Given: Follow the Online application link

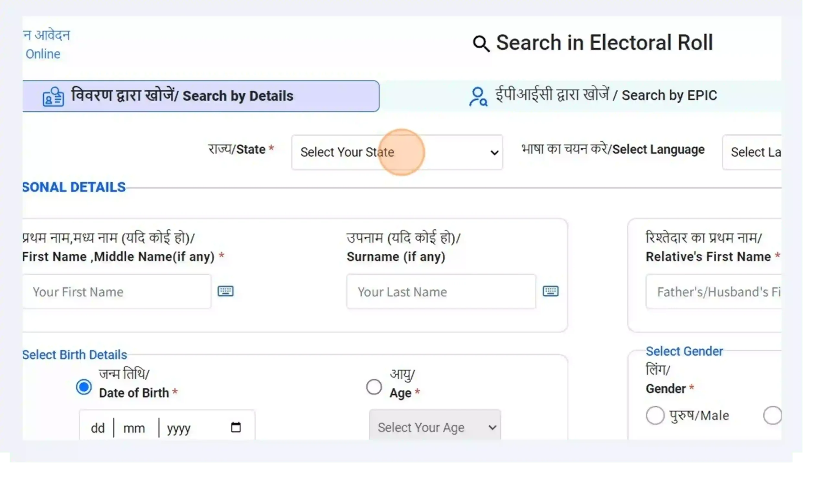Looking at the screenshot, I should pyautogui.click(x=43, y=54).
